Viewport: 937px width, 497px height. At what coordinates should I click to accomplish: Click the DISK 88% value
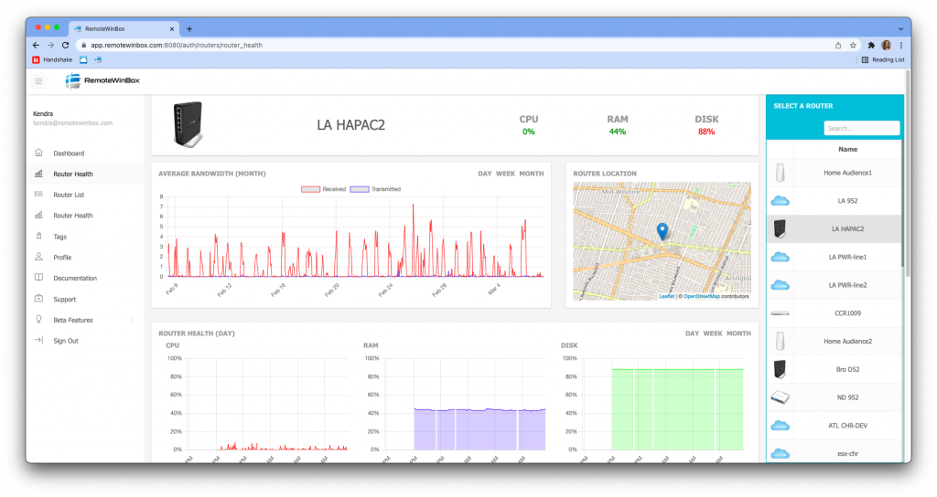(x=706, y=132)
